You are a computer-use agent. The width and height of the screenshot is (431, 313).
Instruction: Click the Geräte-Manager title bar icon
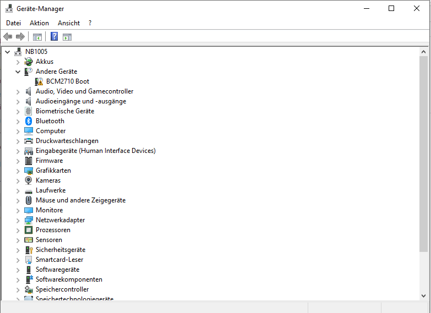[9, 8]
